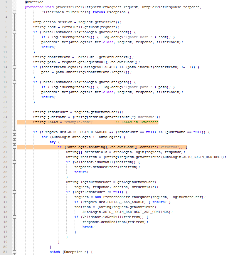The image size is (244, 255).
Task: Click the "Ignore path " string literal
Action: pos(138,87)
